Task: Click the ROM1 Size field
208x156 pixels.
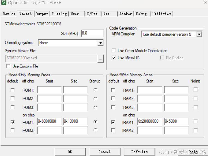Action: (75, 90)
